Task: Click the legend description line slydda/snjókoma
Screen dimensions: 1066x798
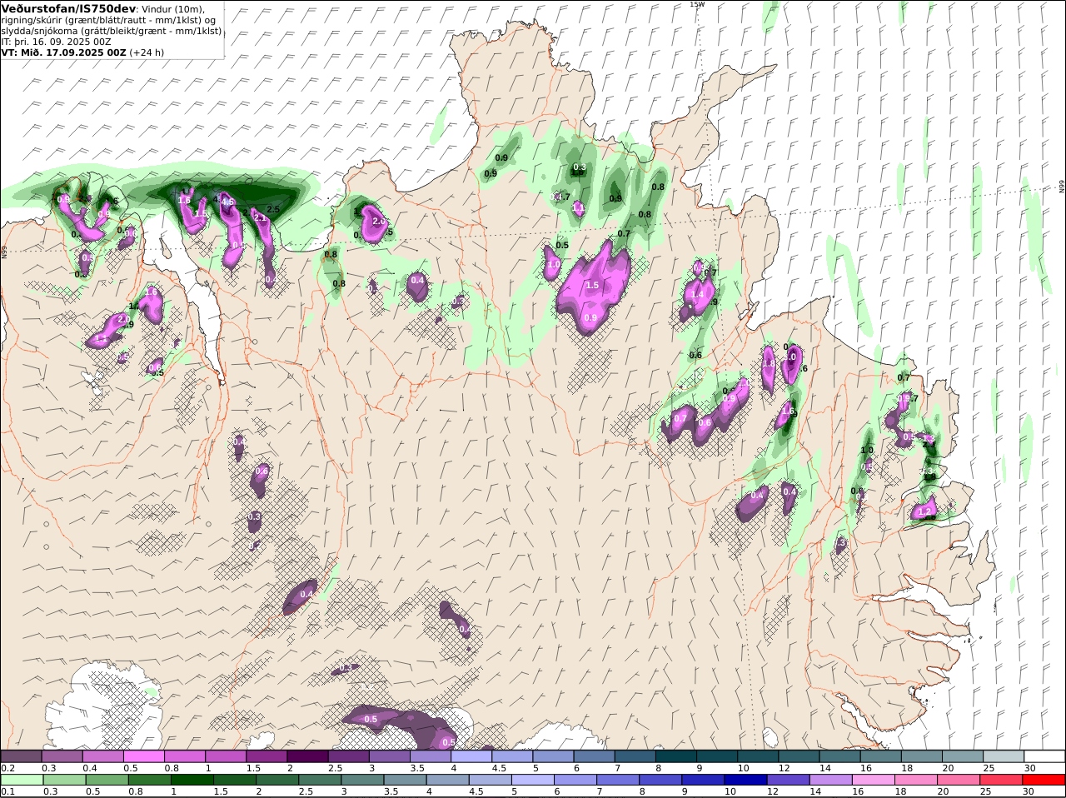Action: [112, 31]
